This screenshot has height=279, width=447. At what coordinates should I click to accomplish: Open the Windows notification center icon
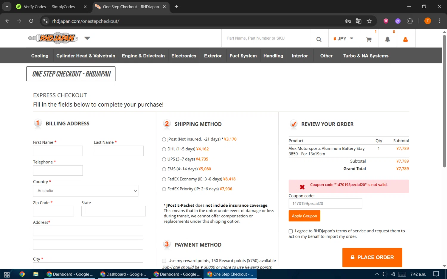point(436,274)
